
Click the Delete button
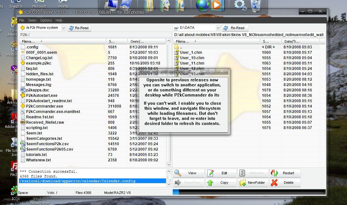click(285, 183)
